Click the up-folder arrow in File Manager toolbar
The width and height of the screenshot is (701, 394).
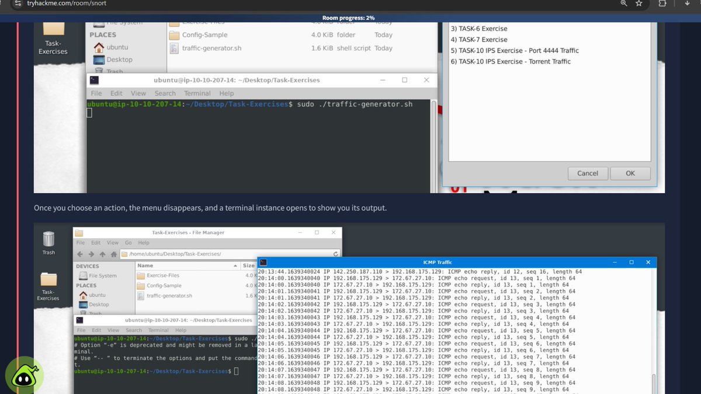pos(102,254)
